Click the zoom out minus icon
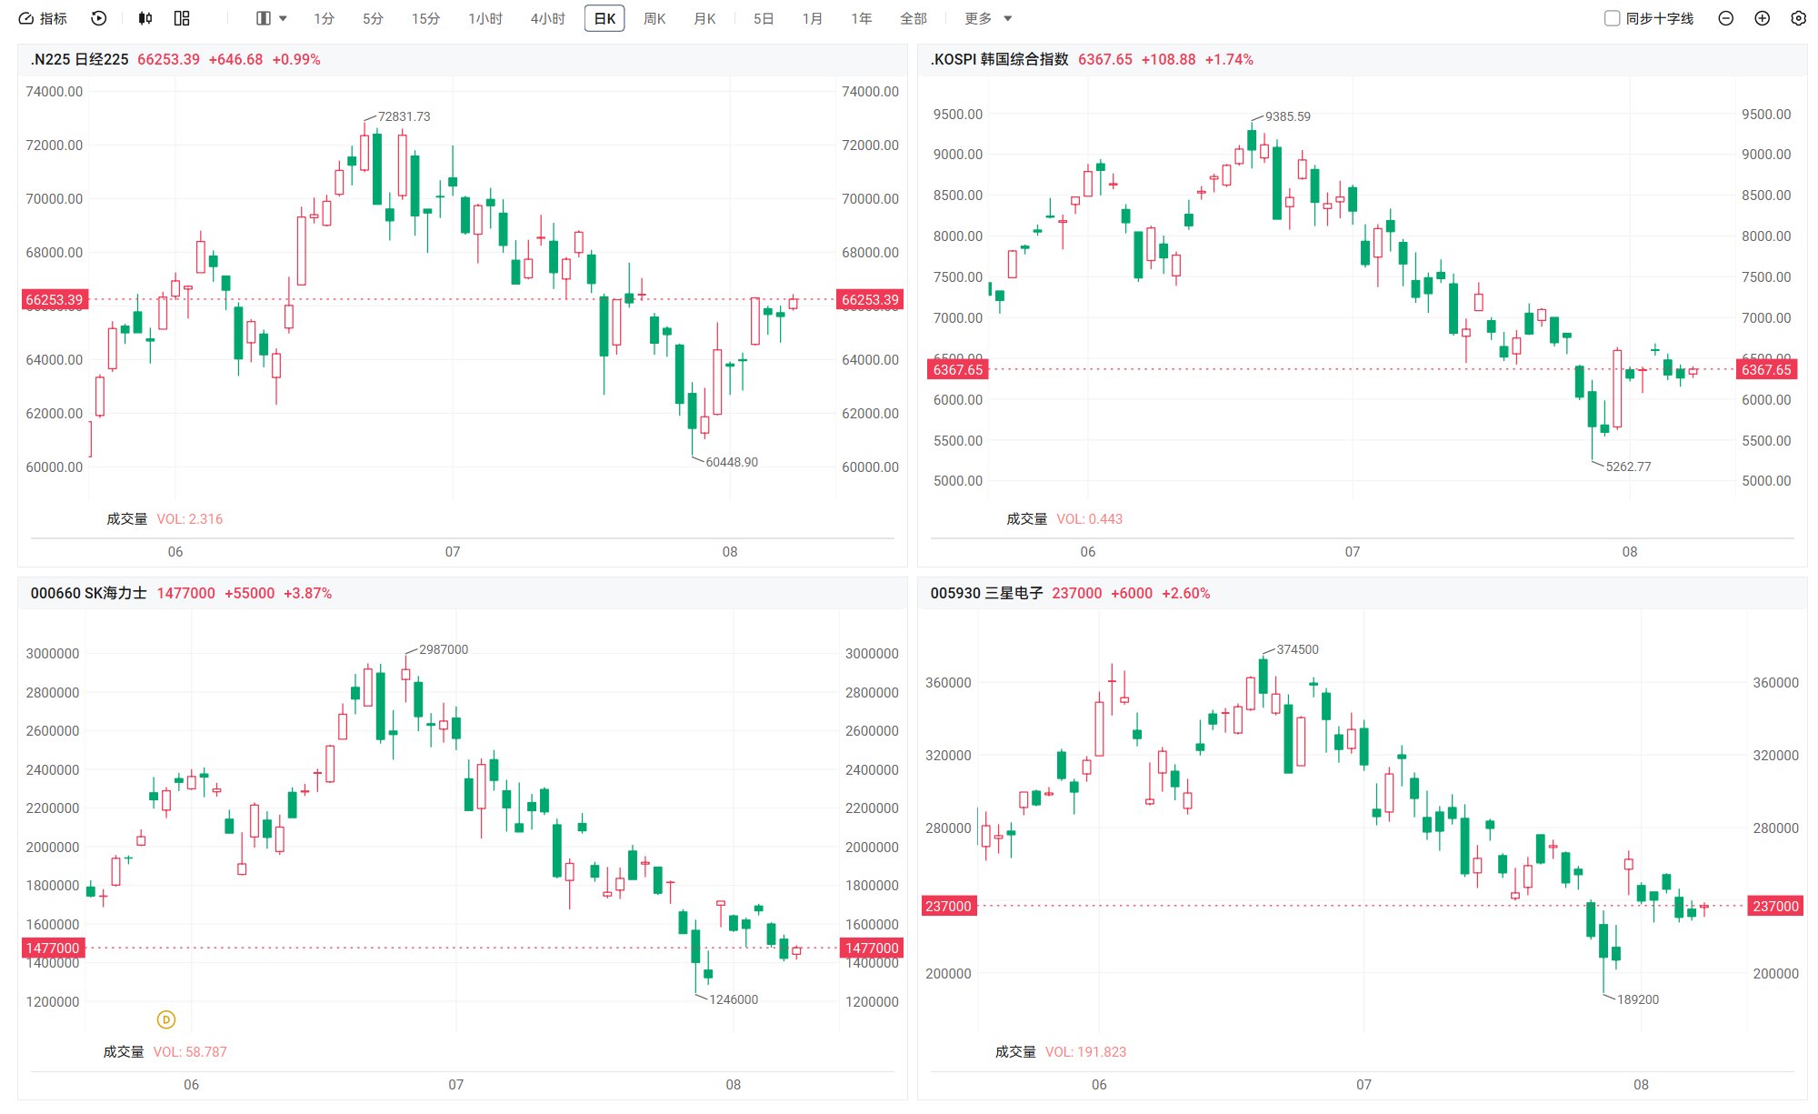The image size is (1818, 1114). point(1726,18)
